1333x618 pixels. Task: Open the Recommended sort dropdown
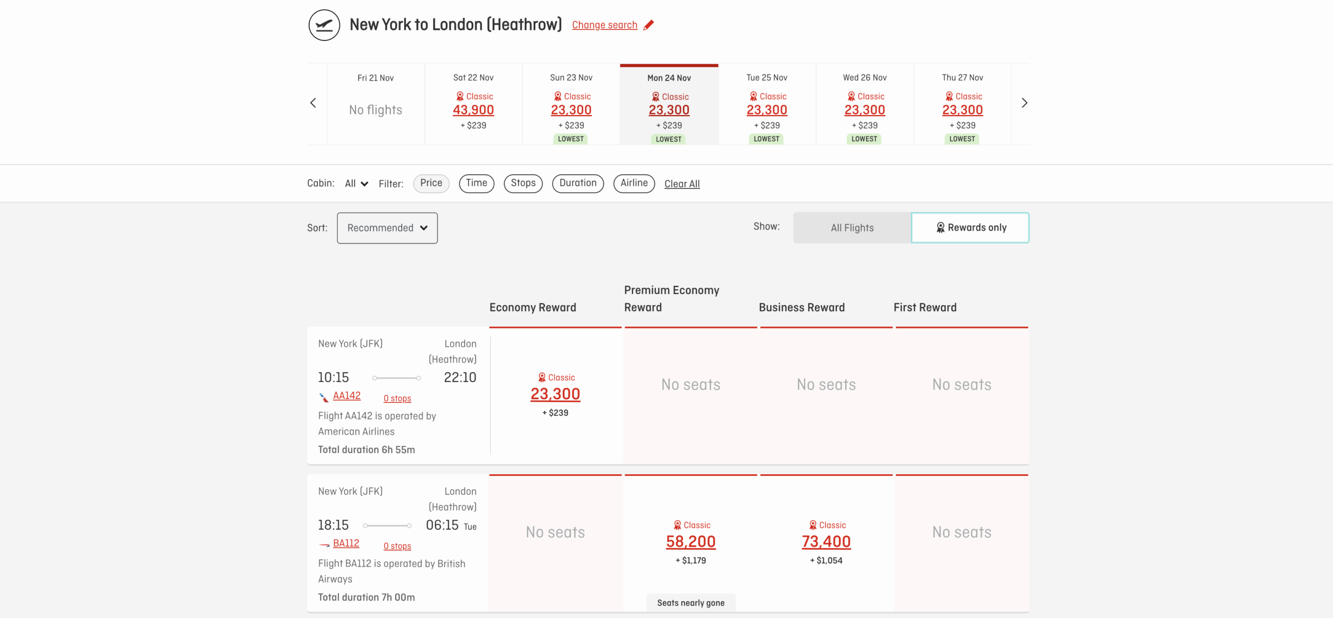[387, 228]
